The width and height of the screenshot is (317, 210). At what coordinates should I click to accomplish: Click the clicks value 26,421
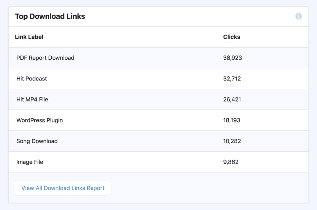click(x=232, y=99)
